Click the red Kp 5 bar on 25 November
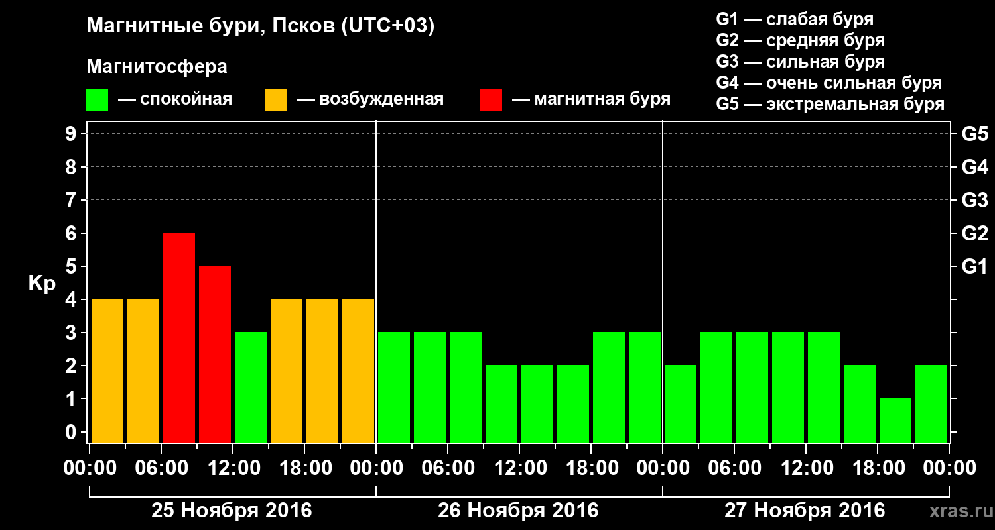The width and height of the screenshot is (995, 530). point(215,354)
